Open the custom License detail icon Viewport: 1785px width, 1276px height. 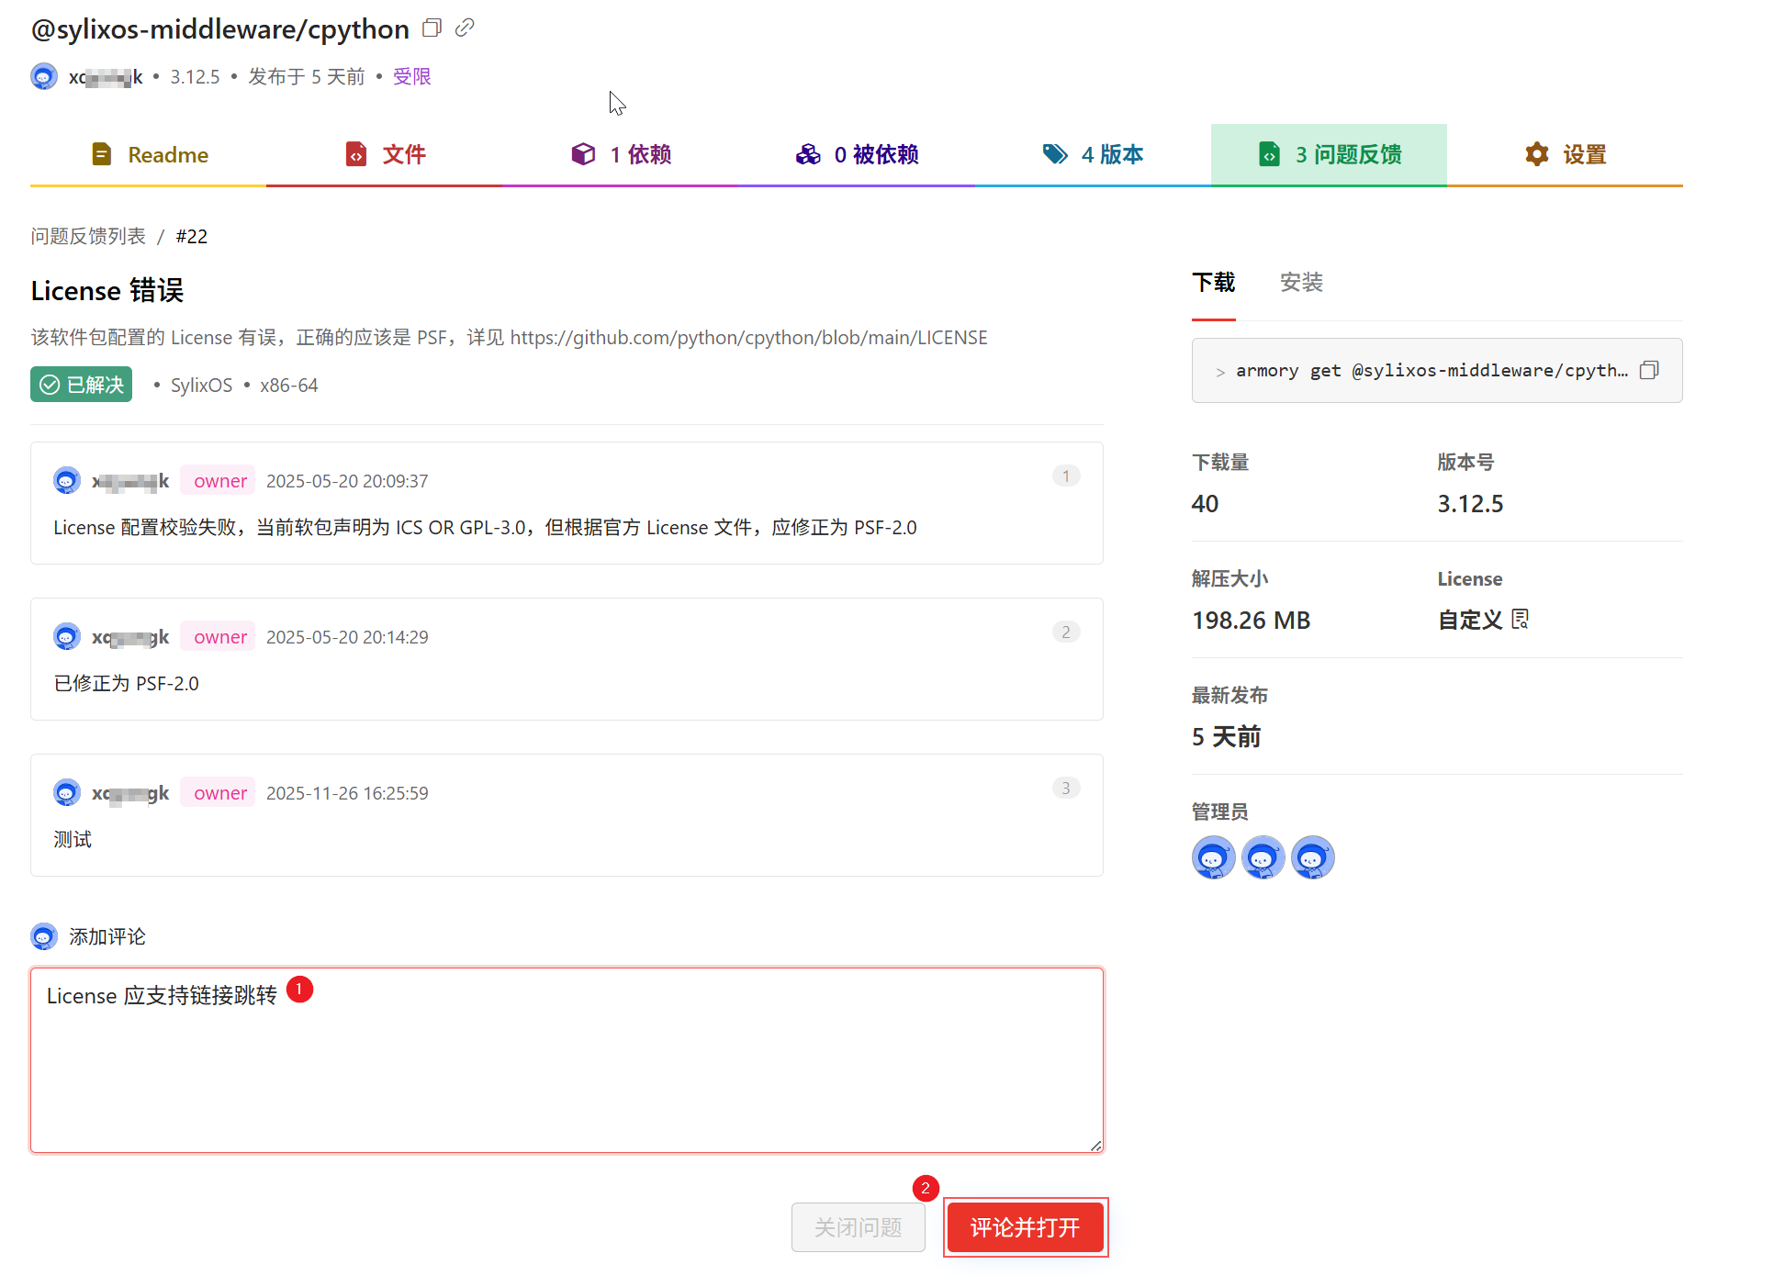(x=1521, y=620)
